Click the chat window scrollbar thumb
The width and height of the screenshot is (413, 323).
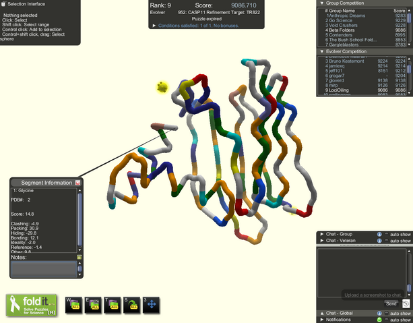tap(409, 288)
